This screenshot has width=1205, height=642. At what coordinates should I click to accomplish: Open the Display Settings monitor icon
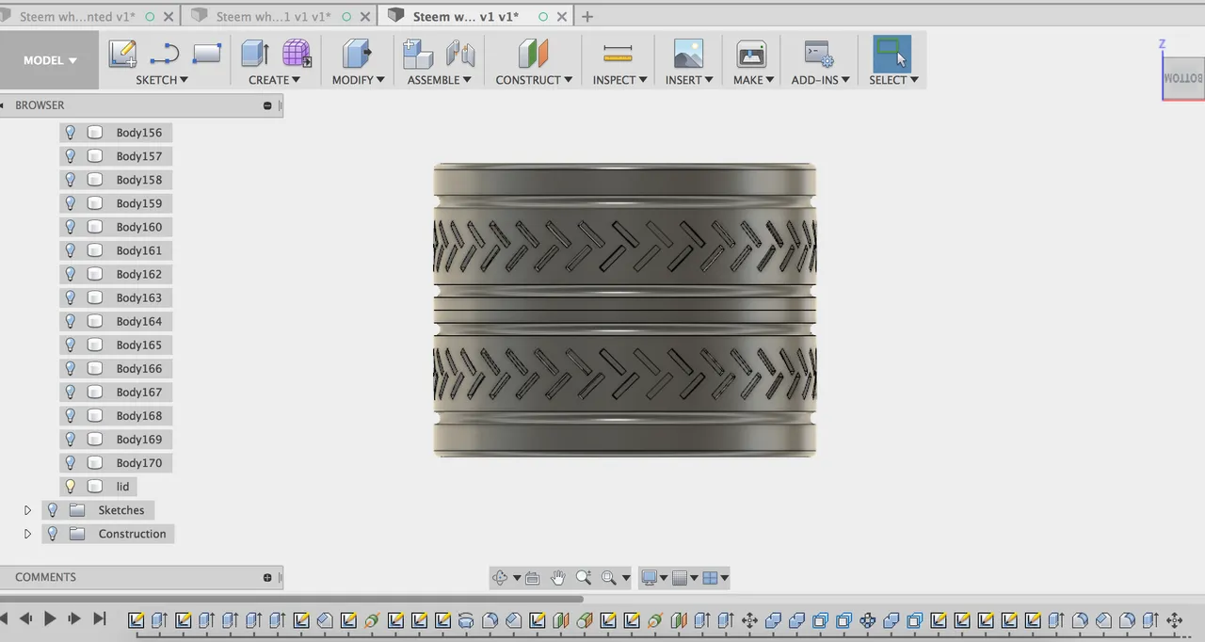point(649,578)
